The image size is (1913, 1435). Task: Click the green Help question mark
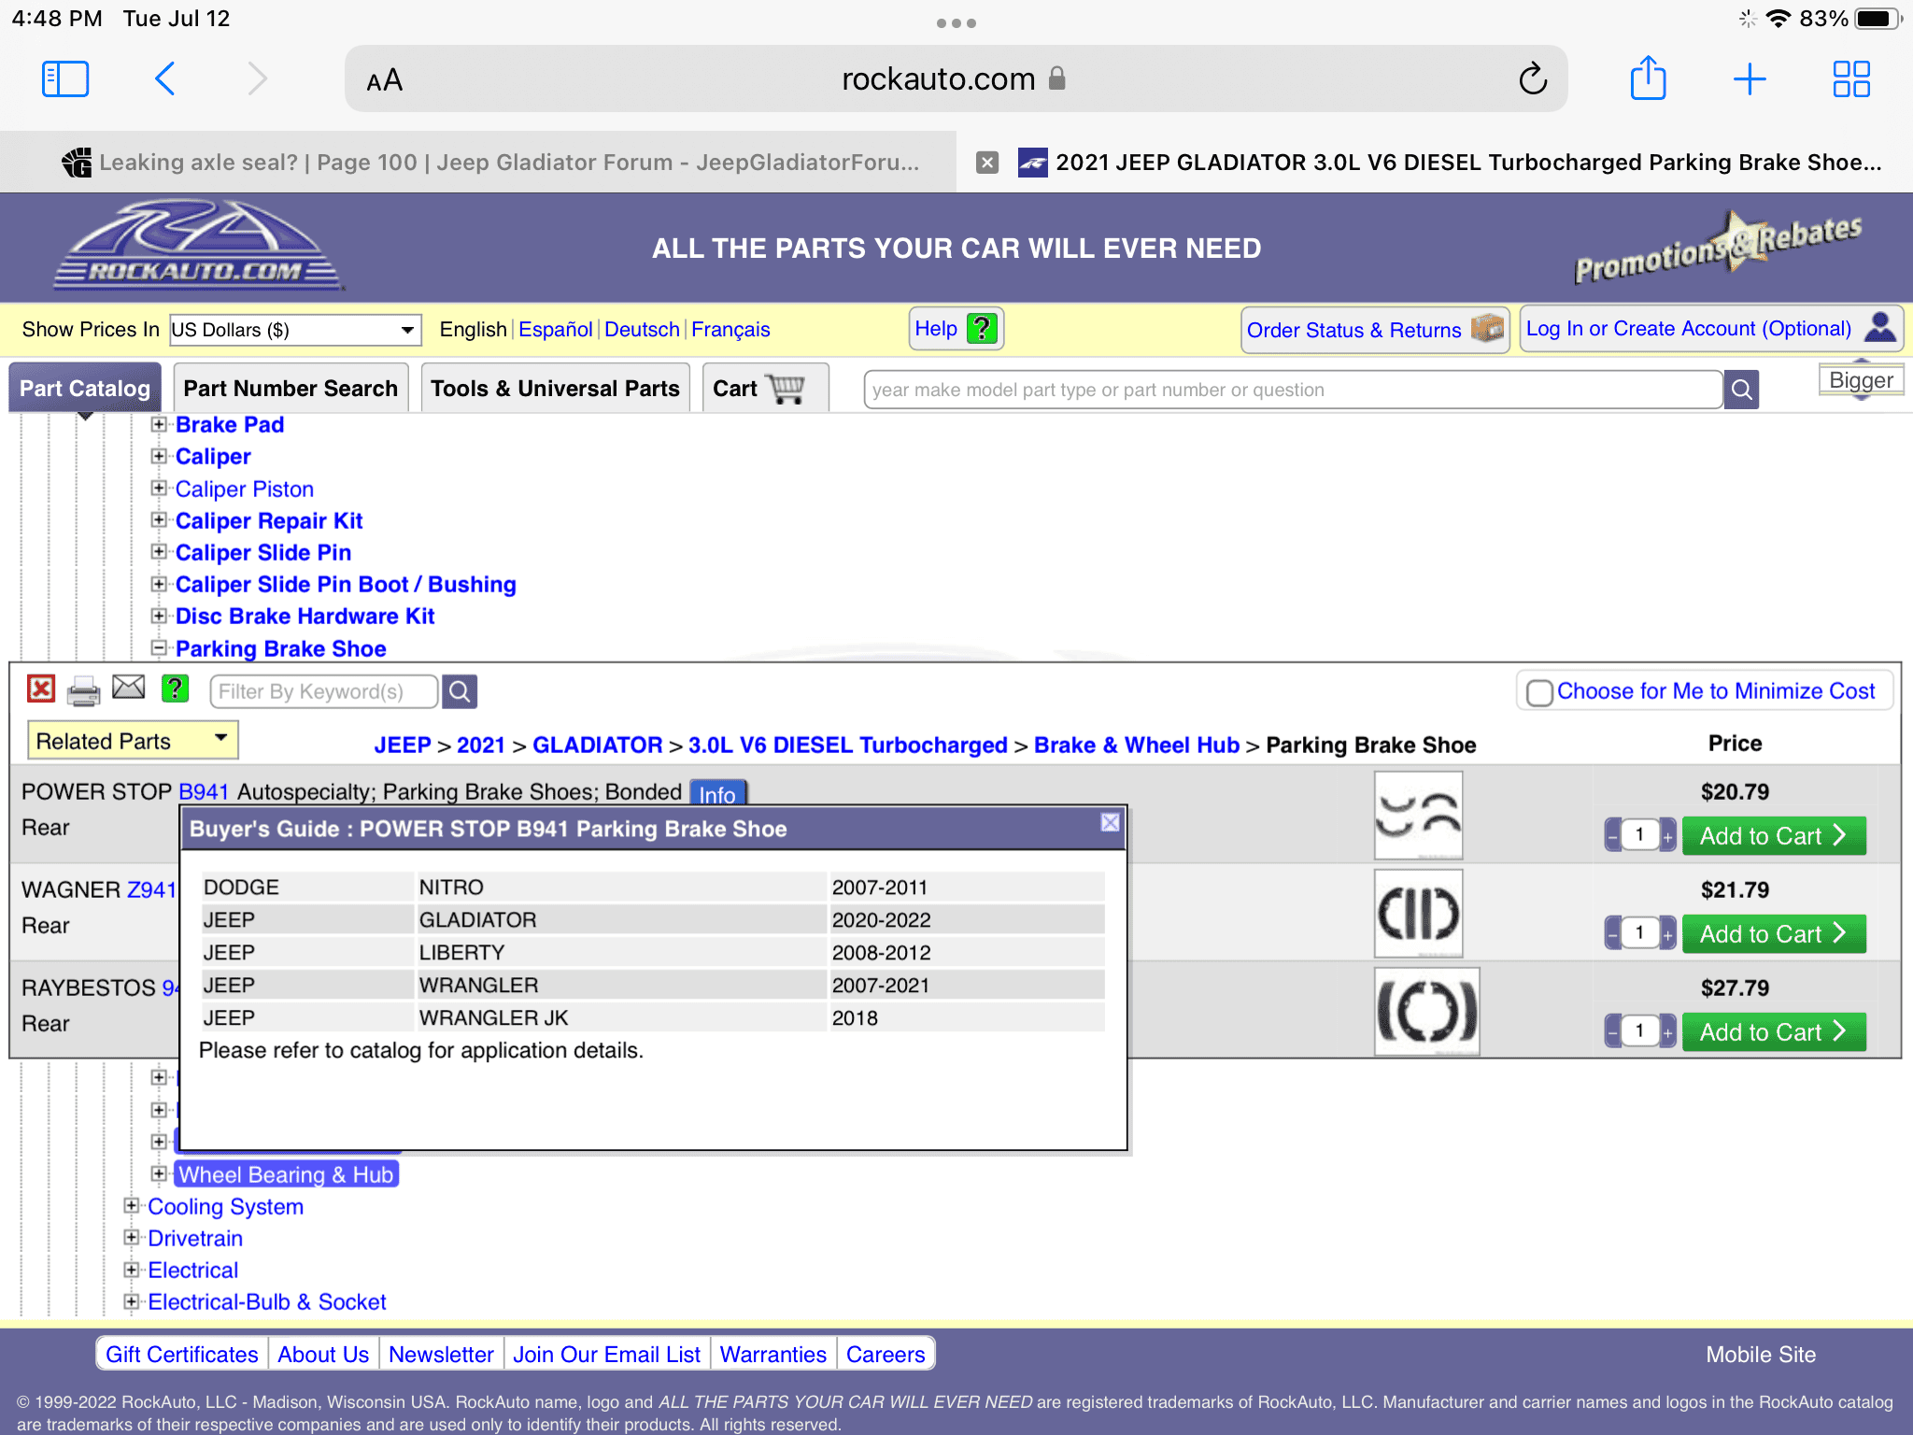click(x=982, y=329)
